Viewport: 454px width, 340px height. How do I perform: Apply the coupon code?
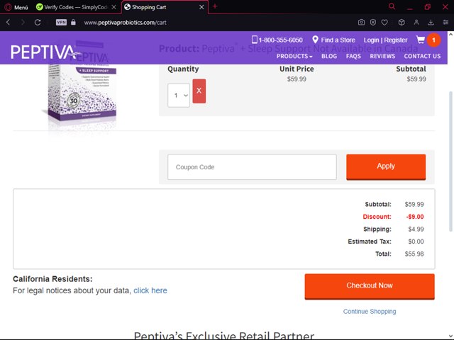pos(386,166)
